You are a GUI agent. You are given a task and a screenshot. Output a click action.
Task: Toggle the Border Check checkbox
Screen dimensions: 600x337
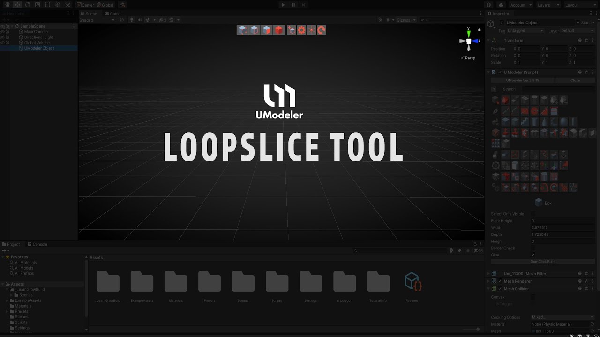[x=533, y=248]
